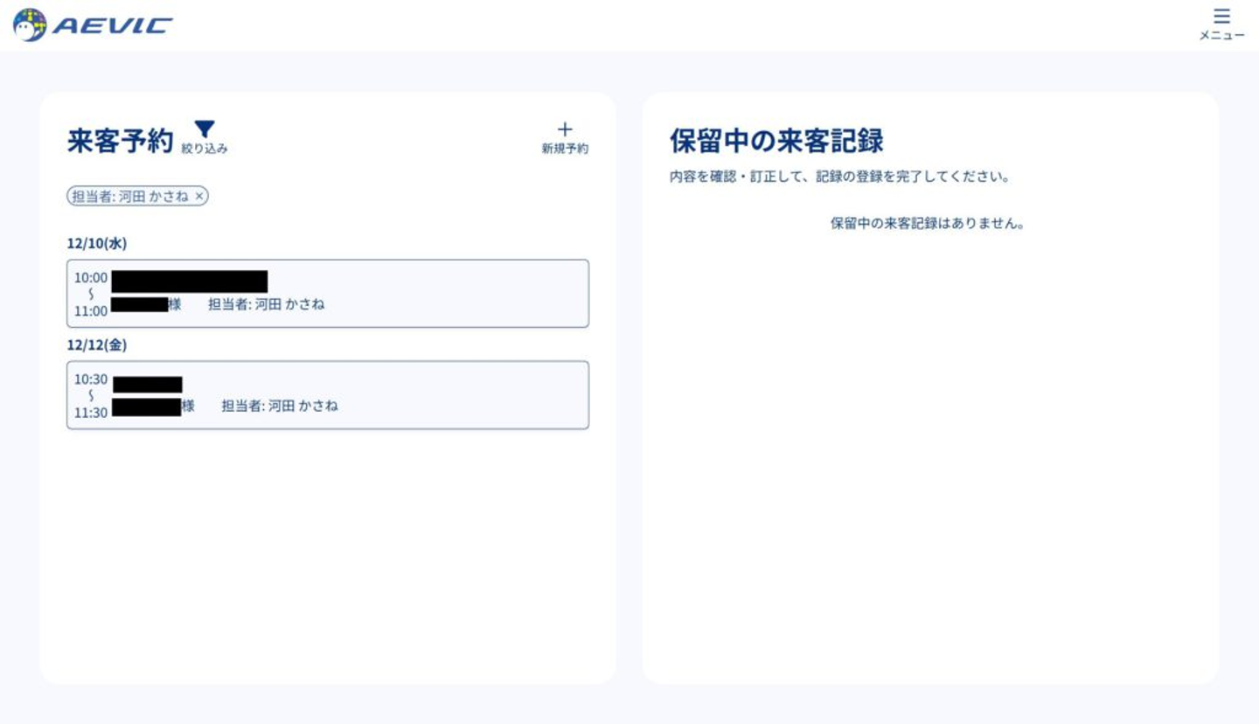Viewport: 1259px width, 724px height.
Task: Click the 新規予約 label
Action: 565,150
